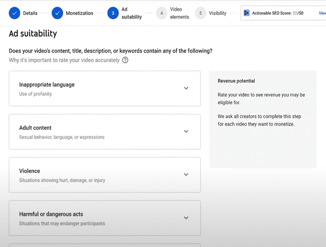Viewport: 326px width, 247px height.
Task: Switch to the Details step label
Action: click(x=30, y=13)
